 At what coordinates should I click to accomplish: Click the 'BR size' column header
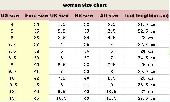pos(84,15)
